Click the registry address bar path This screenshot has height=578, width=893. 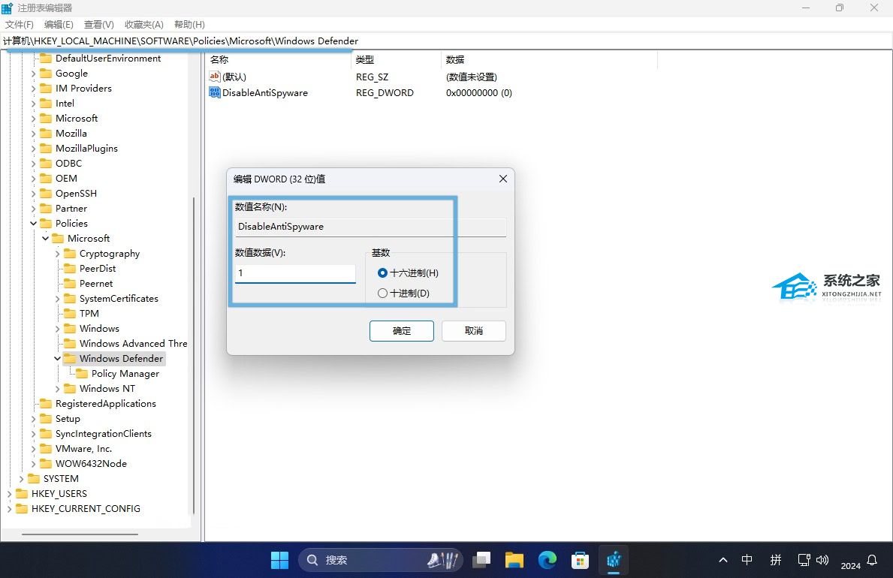coord(180,41)
